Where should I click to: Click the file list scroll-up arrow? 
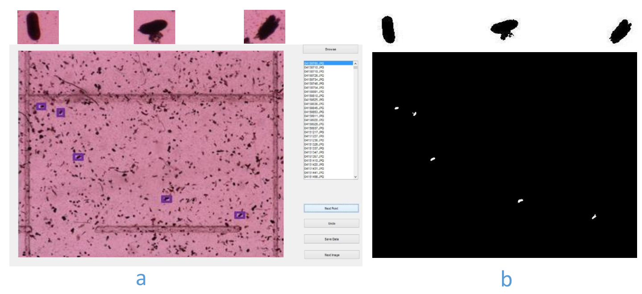[x=355, y=64]
